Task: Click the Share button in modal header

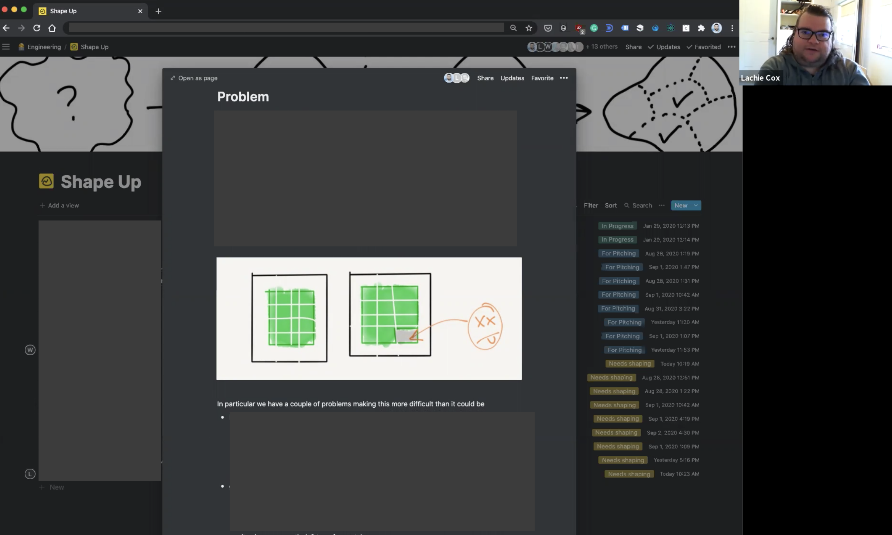Action: (485, 78)
